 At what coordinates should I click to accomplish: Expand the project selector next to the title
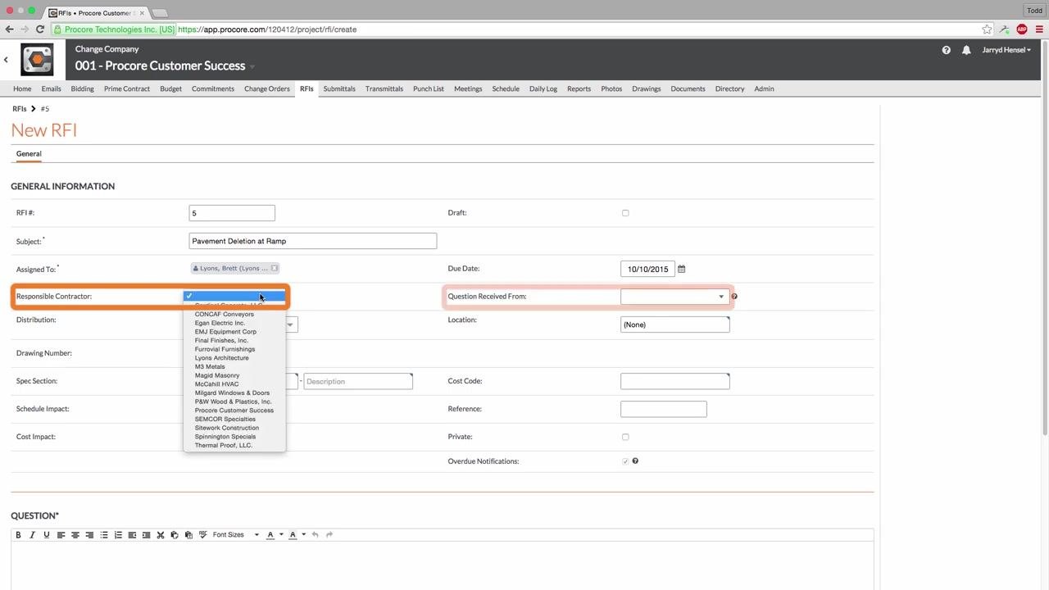[x=252, y=66]
